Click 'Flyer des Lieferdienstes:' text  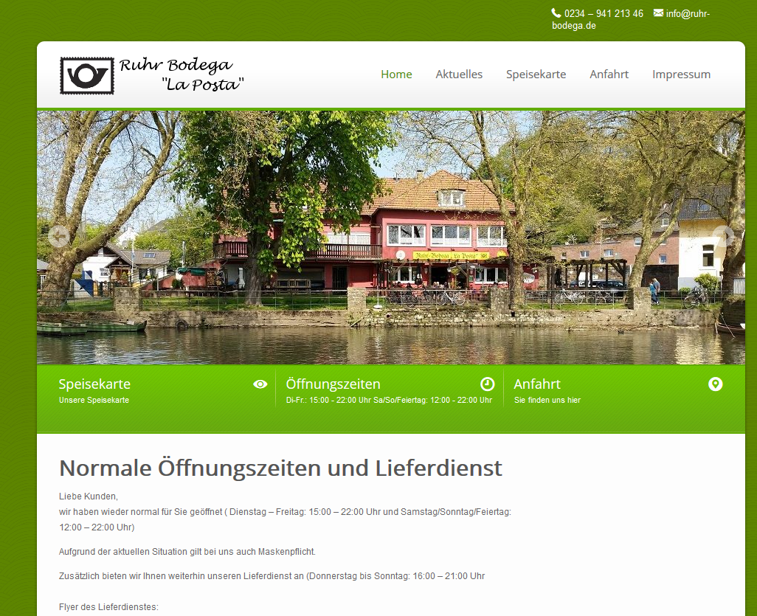point(108,607)
